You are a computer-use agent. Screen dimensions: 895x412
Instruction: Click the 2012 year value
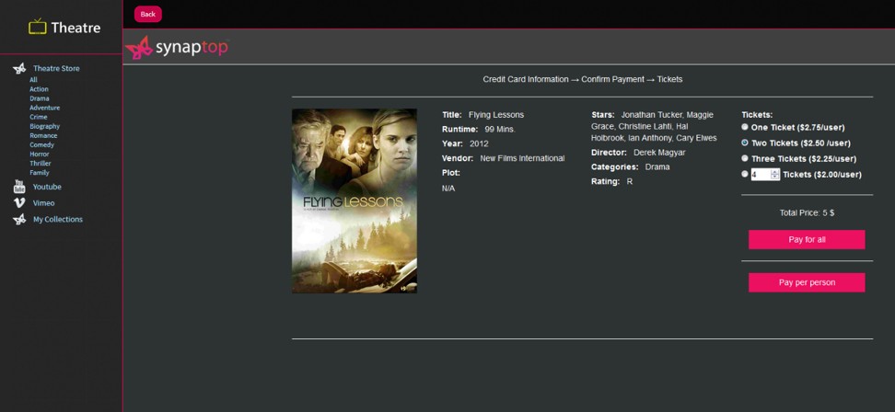(x=479, y=143)
